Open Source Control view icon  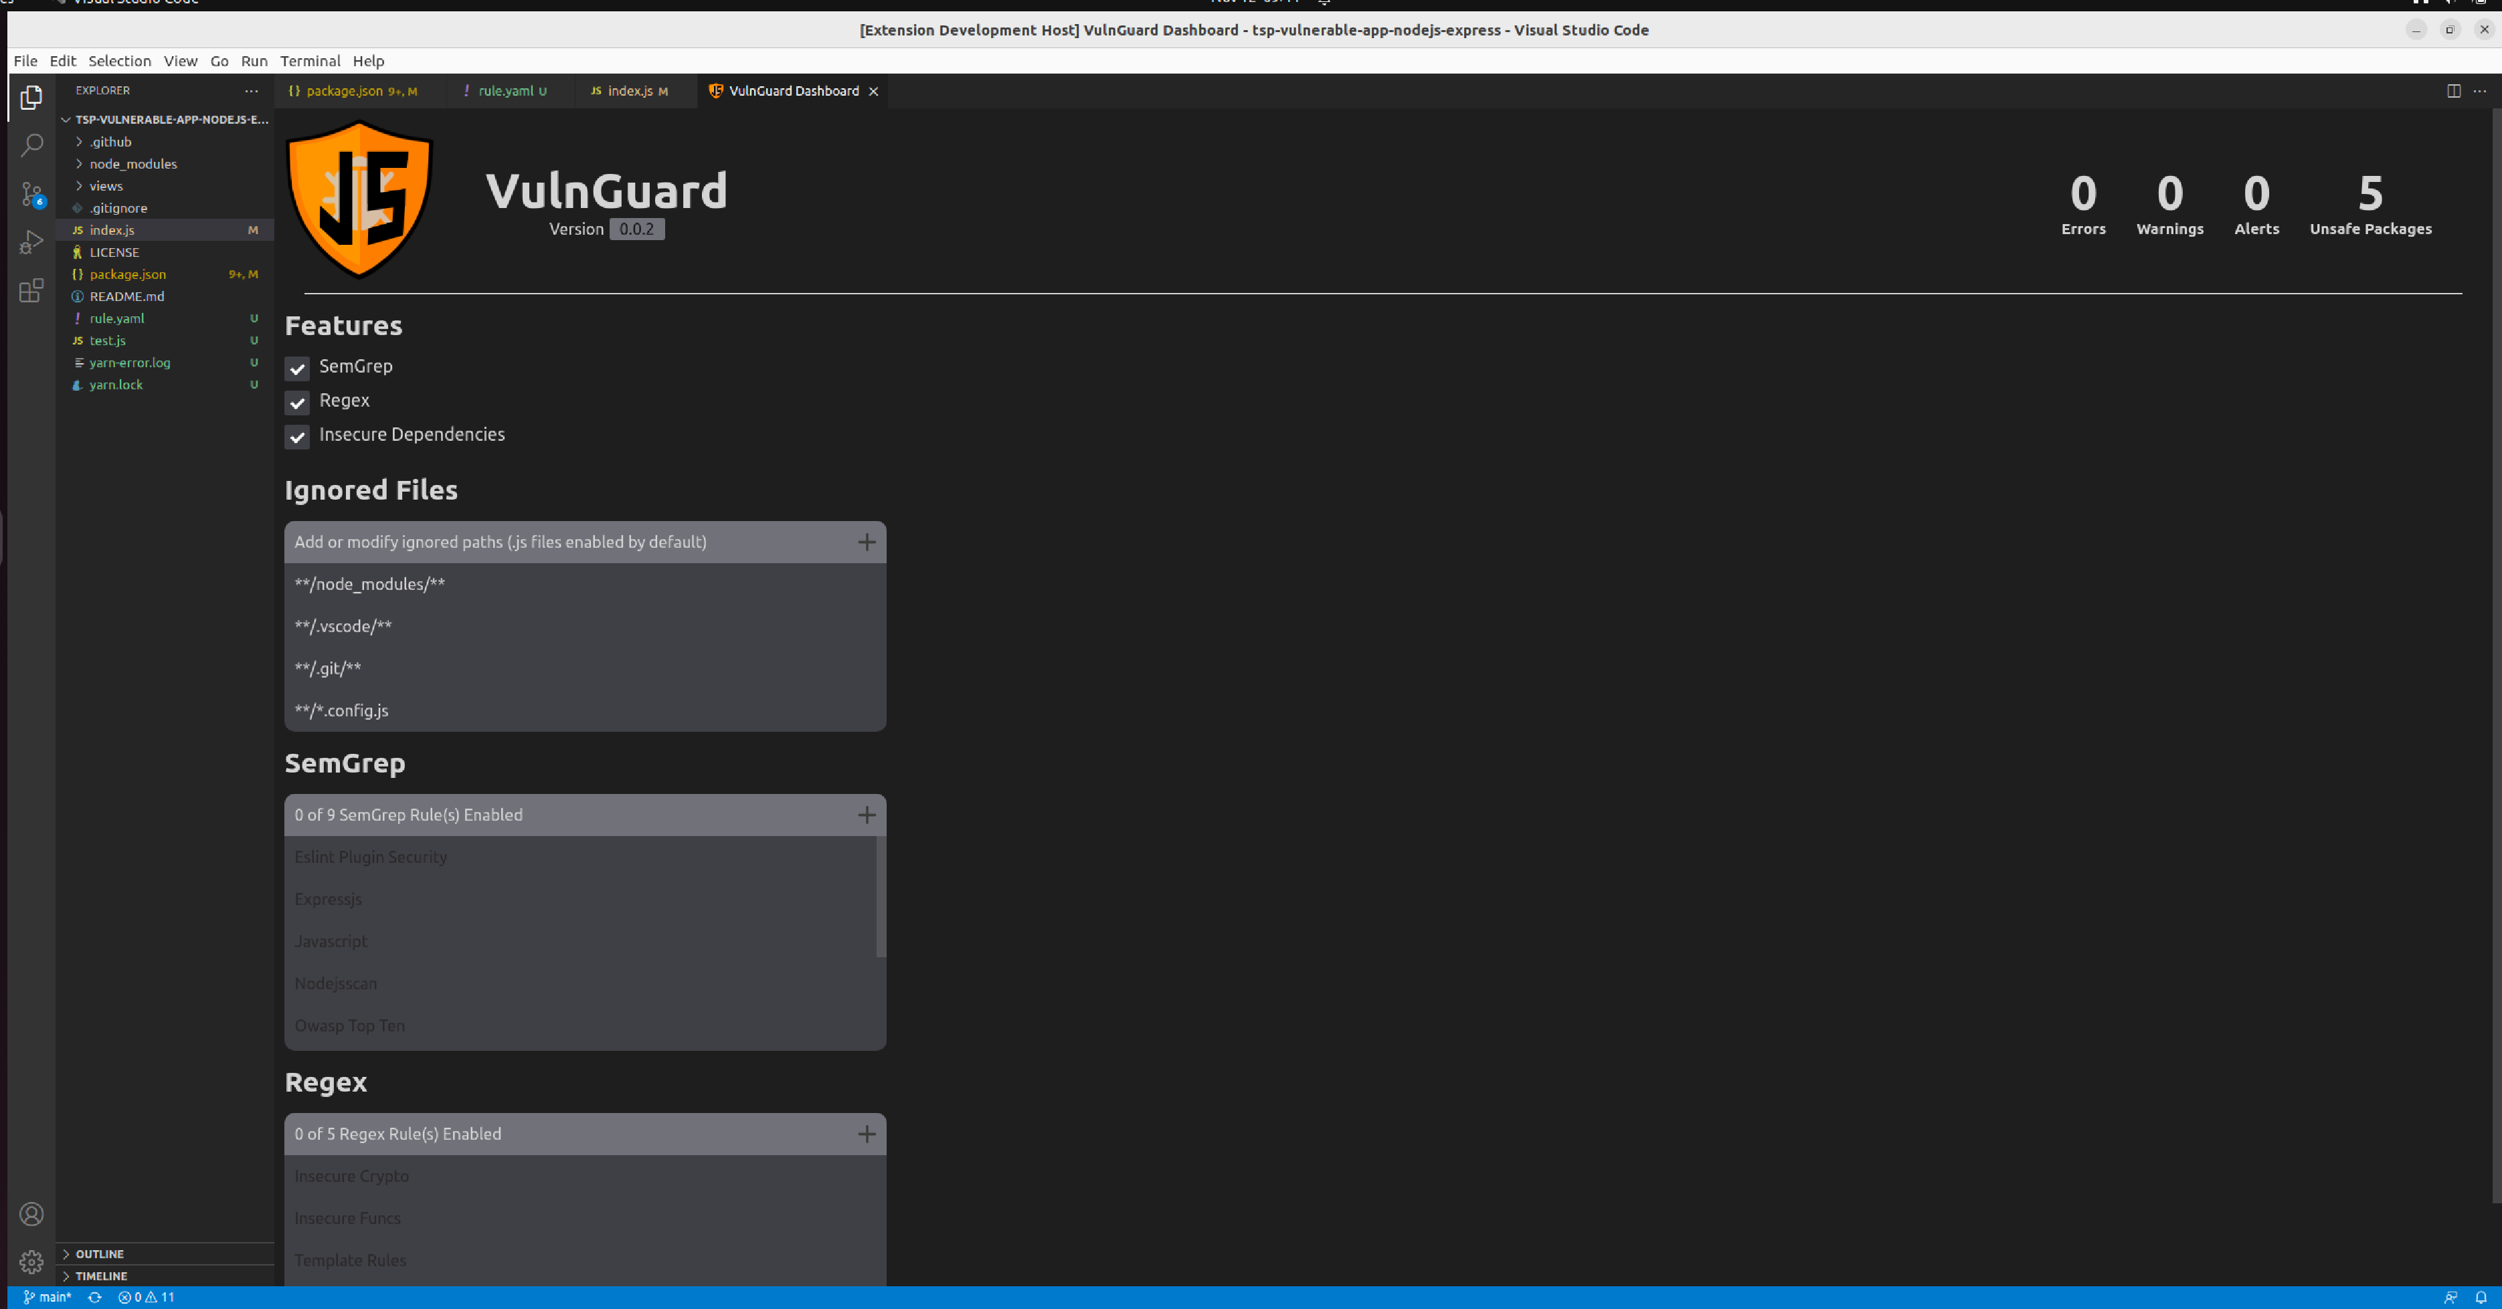pos(31,194)
